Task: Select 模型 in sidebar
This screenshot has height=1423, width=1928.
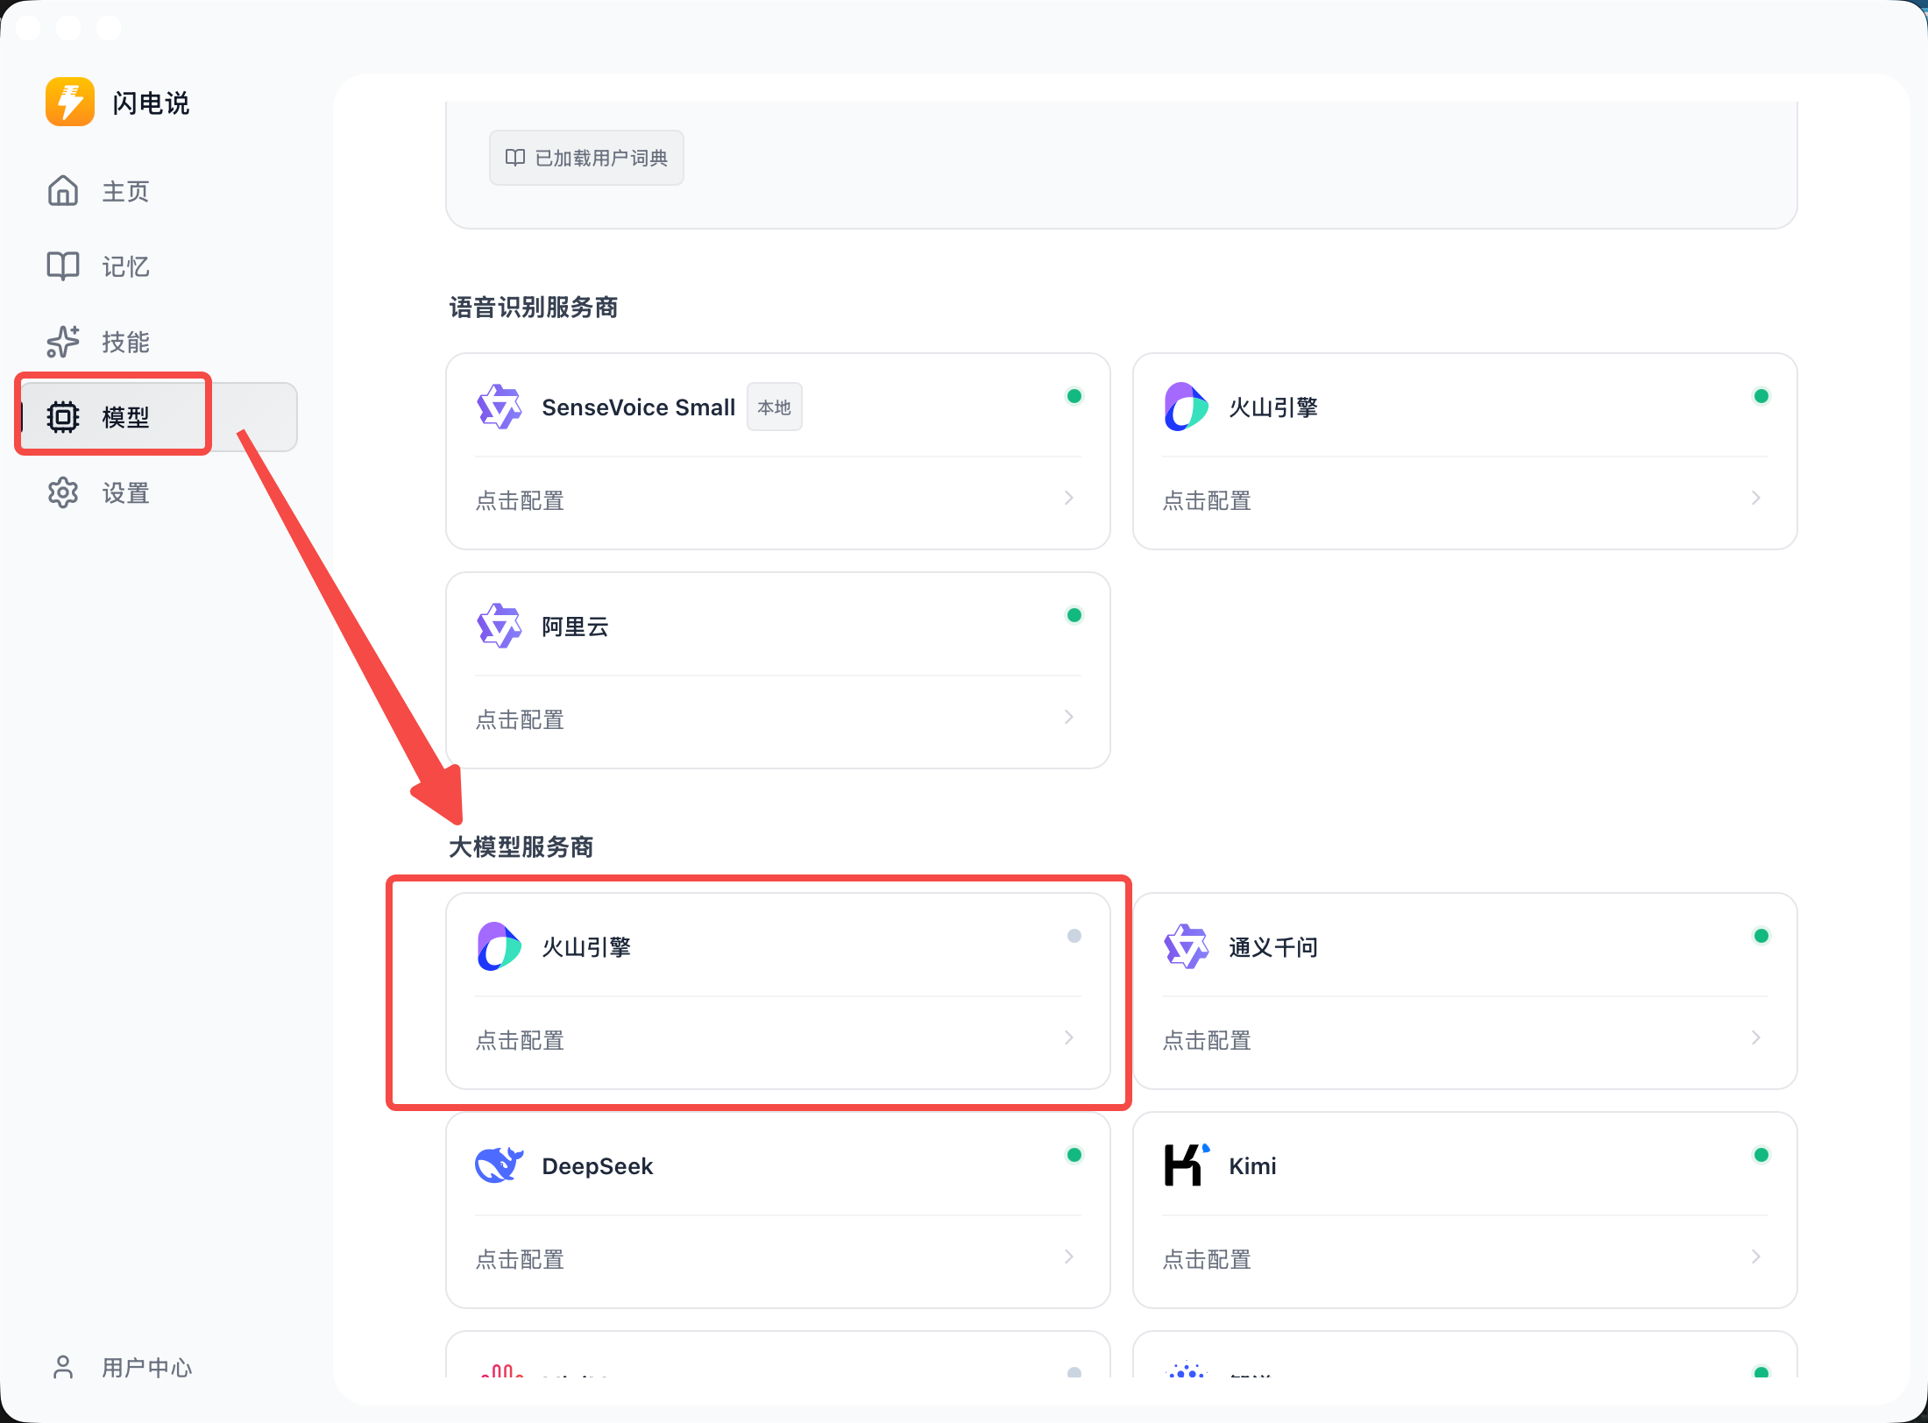Action: (x=158, y=417)
